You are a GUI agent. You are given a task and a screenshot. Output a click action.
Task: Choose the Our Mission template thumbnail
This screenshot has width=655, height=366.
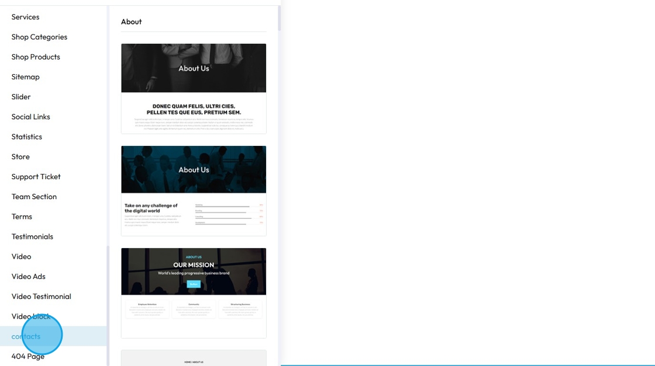(x=194, y=293)
